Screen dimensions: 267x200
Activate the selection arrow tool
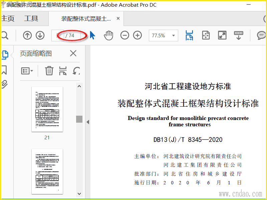click(x=92, y=35)
